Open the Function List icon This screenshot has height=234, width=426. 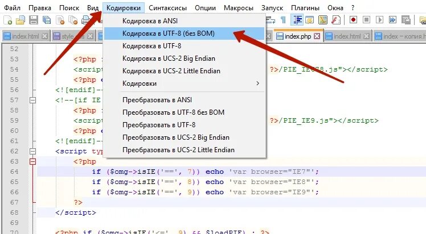click(x=336, y=20)
